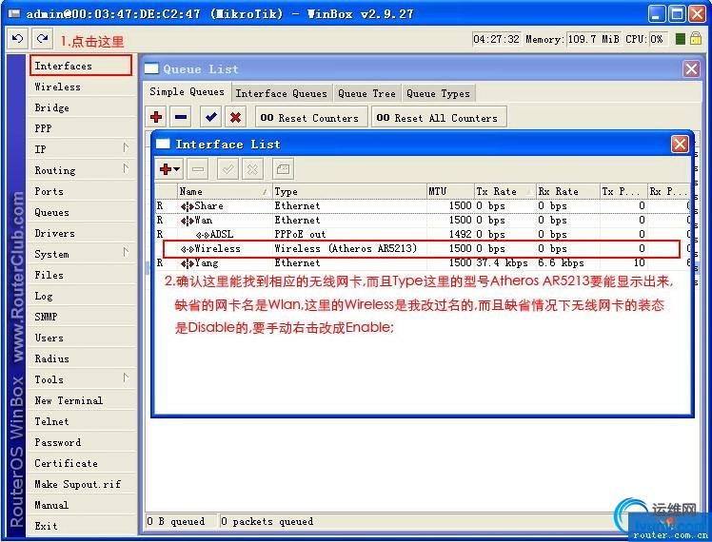Click Queue List window title icon
Image resolution: width=712 pixels, height=542 pixels.
tap(151, 69)
